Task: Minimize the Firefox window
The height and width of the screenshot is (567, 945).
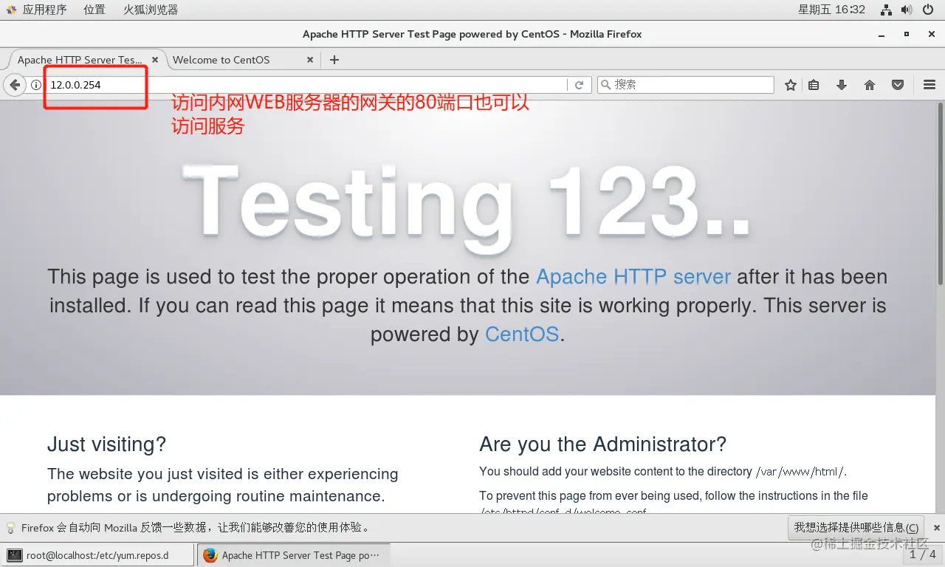Action: pos(882,35)
